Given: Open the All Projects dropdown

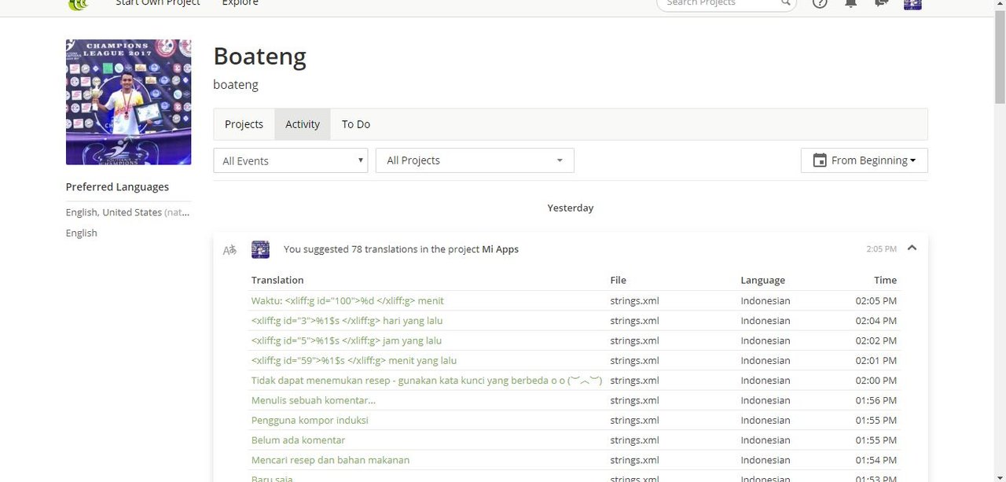Looking at the screenshot, I should pyautogui.click(x=475, y=160).
